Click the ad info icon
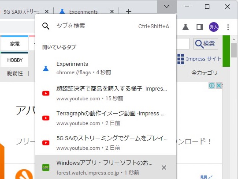The image size is (238, 179). click(212, 86)
